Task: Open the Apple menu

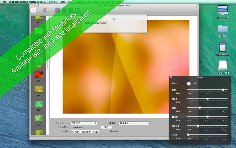Action: (x=4, y=2)
